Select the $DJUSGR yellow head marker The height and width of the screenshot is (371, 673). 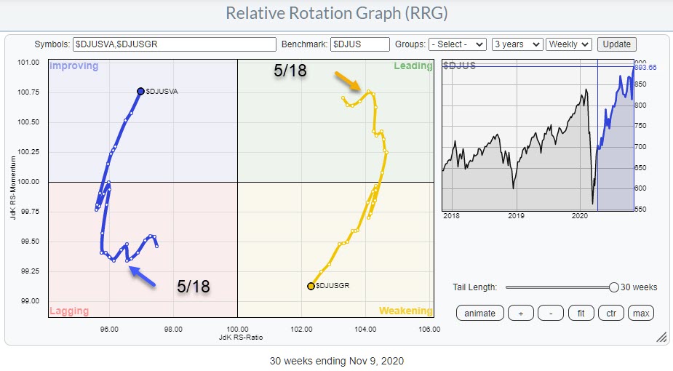[x=311, y=286]
